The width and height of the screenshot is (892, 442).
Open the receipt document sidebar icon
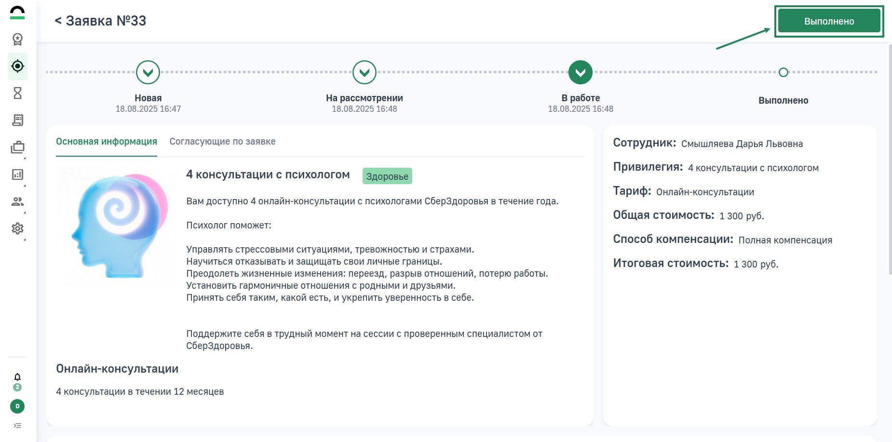tap(17, 120)
